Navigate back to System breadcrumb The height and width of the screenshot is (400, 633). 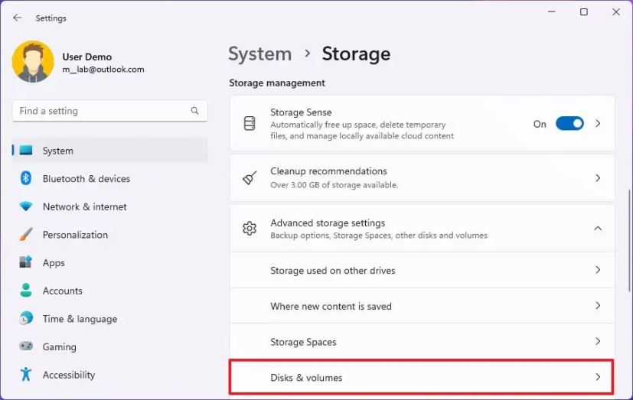[260, 54]
